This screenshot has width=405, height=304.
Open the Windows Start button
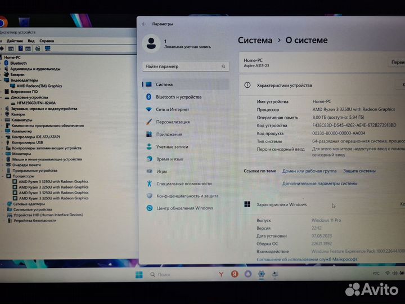(x=139, y=275)
